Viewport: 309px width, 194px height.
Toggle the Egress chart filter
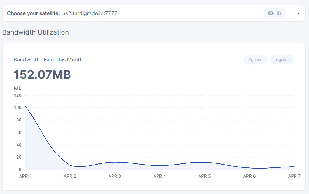[255, 60]
